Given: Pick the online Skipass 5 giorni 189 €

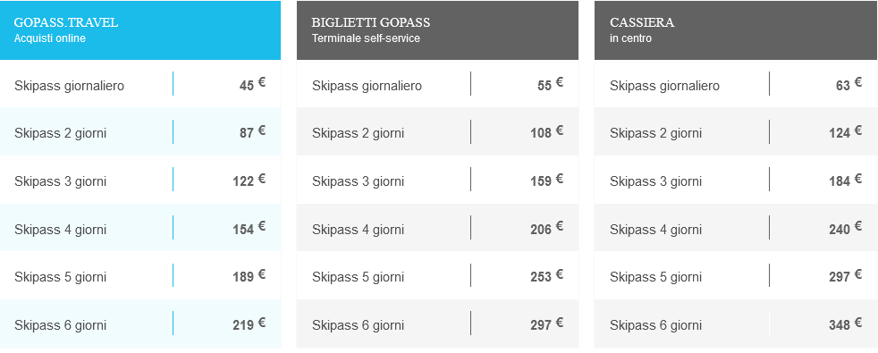Looking at the screenshot, I should (x=140, y=275).
